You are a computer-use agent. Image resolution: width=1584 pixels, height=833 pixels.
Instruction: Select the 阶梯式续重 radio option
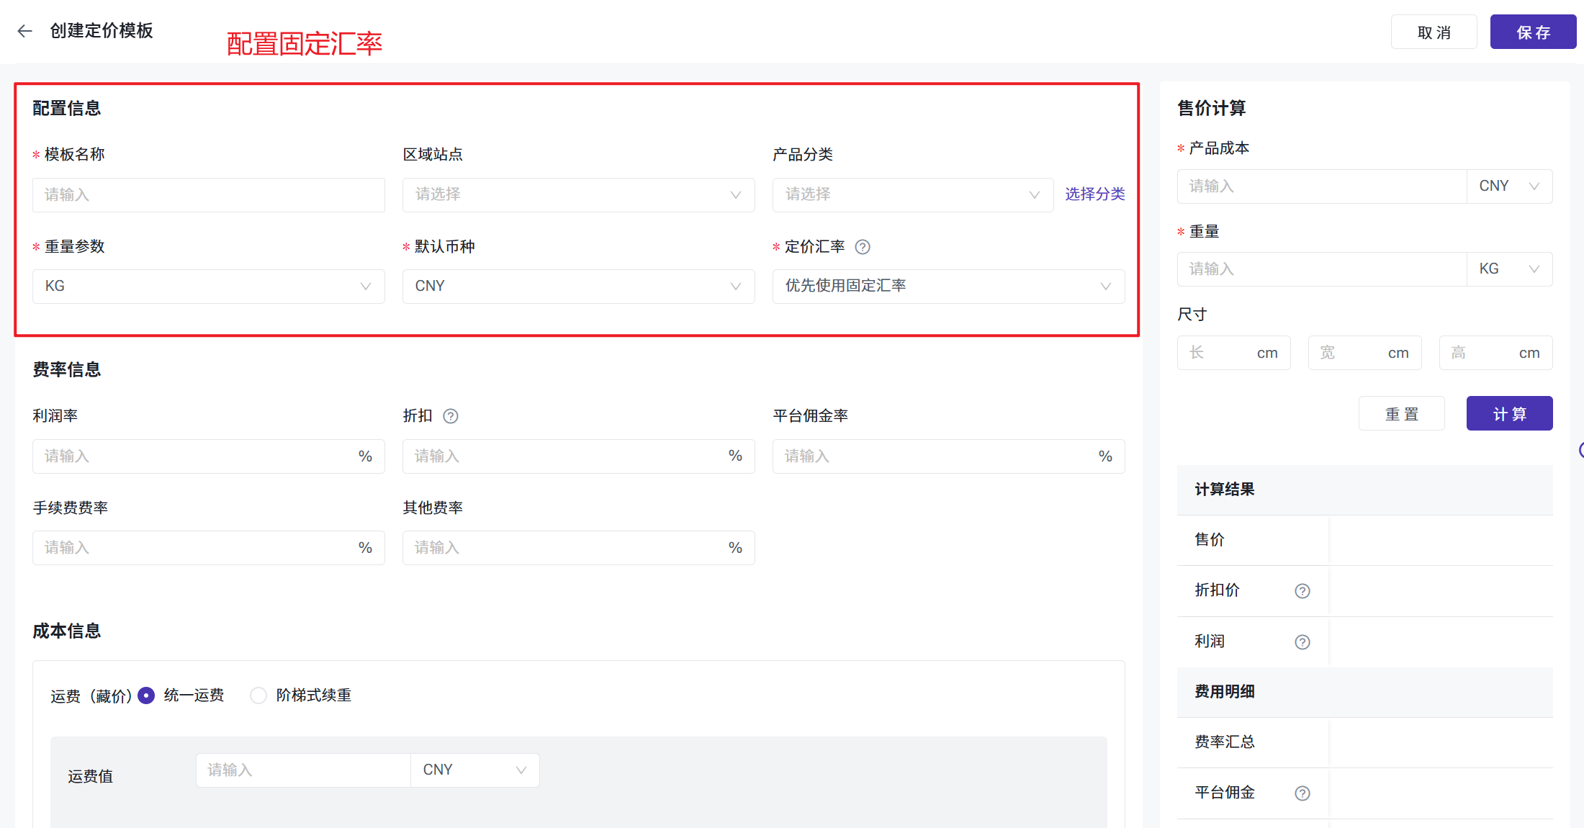point(258,695)
